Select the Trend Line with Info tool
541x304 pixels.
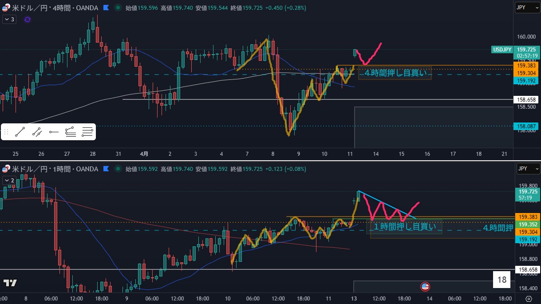tap(37, 132)
